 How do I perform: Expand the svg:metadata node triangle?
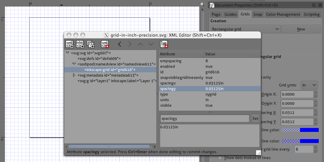pyautogui.click(x=74, y=75)
